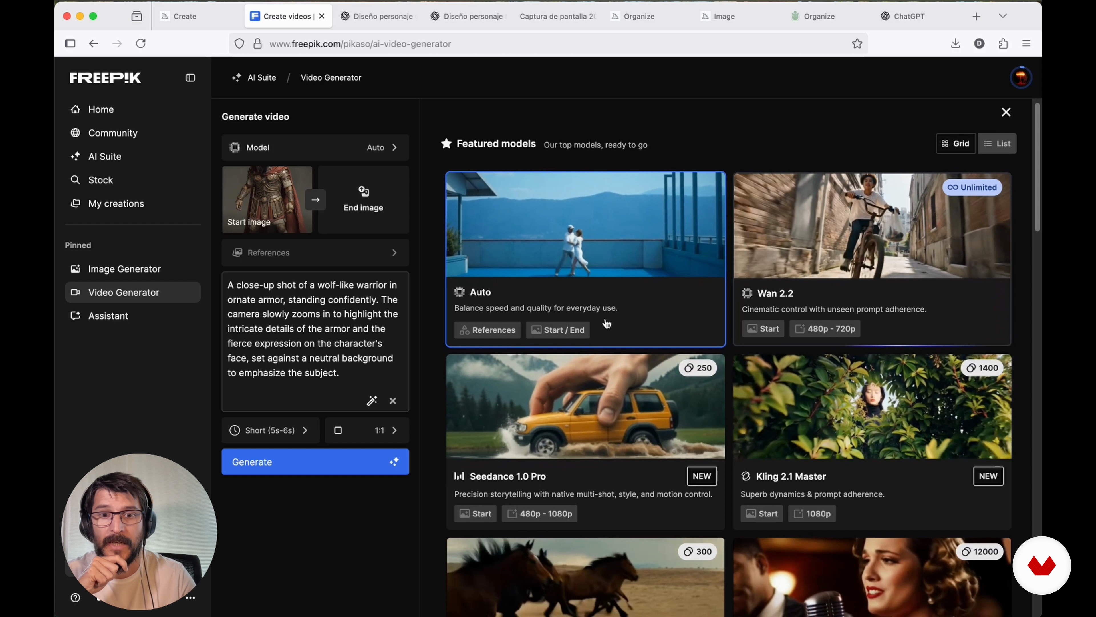Screen dimensions: 1096x617
Task: Open the Short (5s-6s) duration dropdown
Action: pyautogui.click(x=270, y=430)
